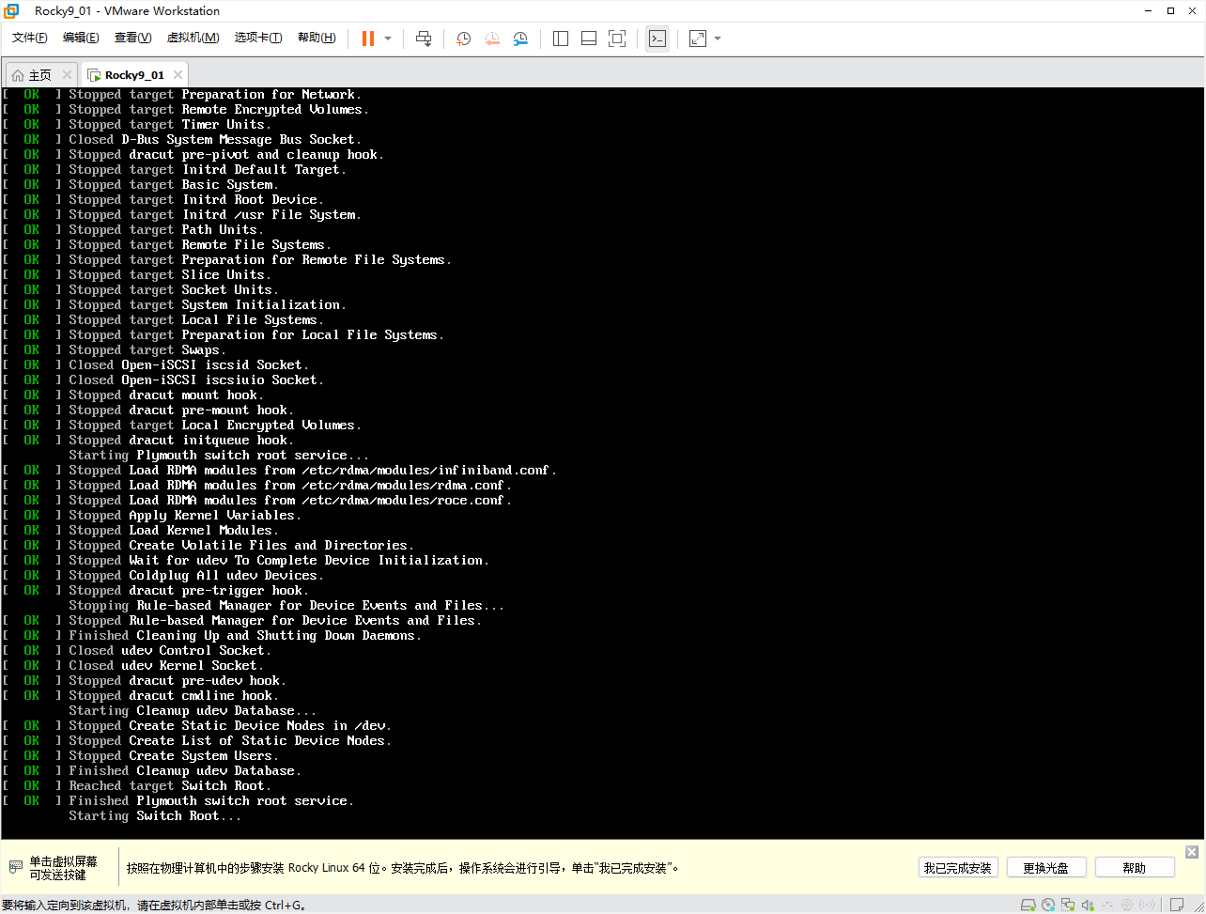Open the 虚拟机(M) menu
The image size is (1206, 914).
[193, 38]
